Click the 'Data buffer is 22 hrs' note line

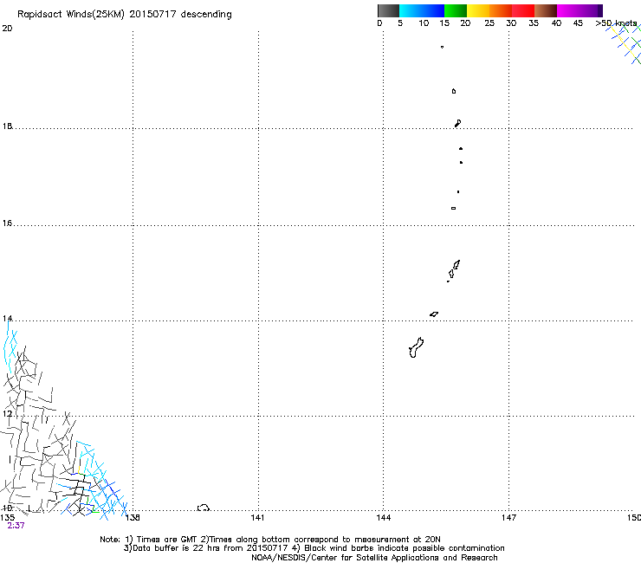(x=314, y=548)
